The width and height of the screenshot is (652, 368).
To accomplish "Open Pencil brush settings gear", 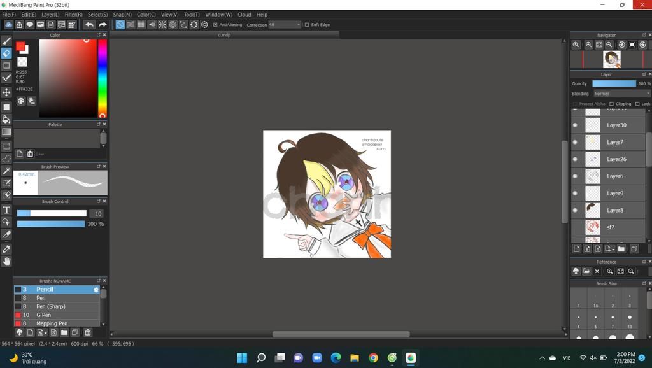I will (x=96, y=290).
